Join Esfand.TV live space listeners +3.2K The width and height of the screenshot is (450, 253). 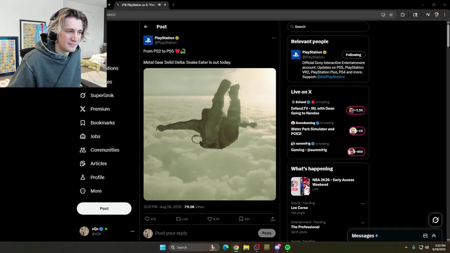coord(356,110)
